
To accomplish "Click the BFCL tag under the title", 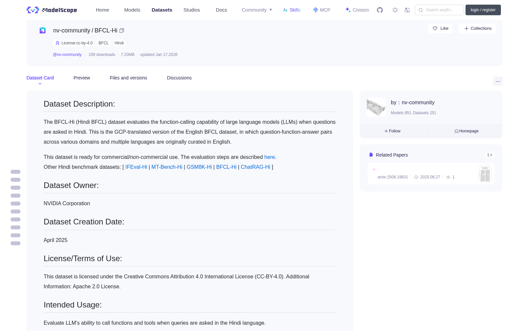I will pos(103,43).
